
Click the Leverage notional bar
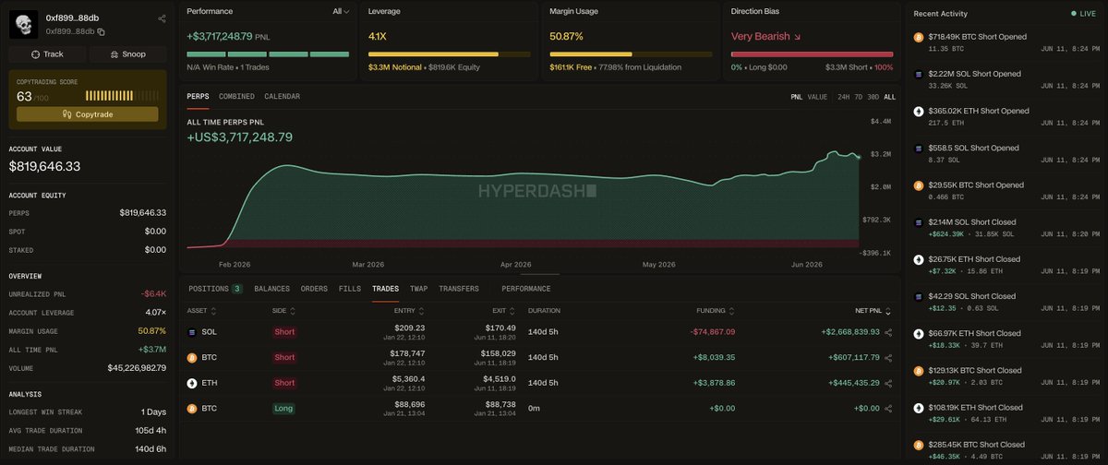(450, 54)
